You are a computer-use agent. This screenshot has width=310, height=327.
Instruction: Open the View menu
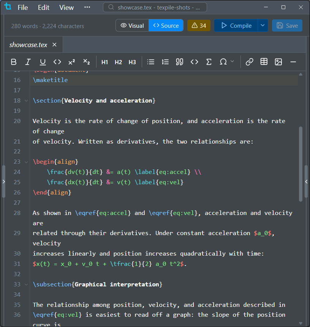[66, 8]
